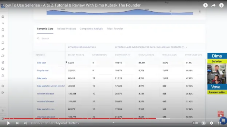Open the document icon in the sidebar
Viewport: 227px width, 127px height.
(3, 62)
